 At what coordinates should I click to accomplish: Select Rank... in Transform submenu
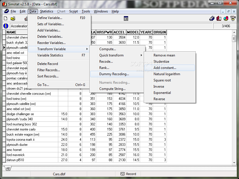point(117,68)
